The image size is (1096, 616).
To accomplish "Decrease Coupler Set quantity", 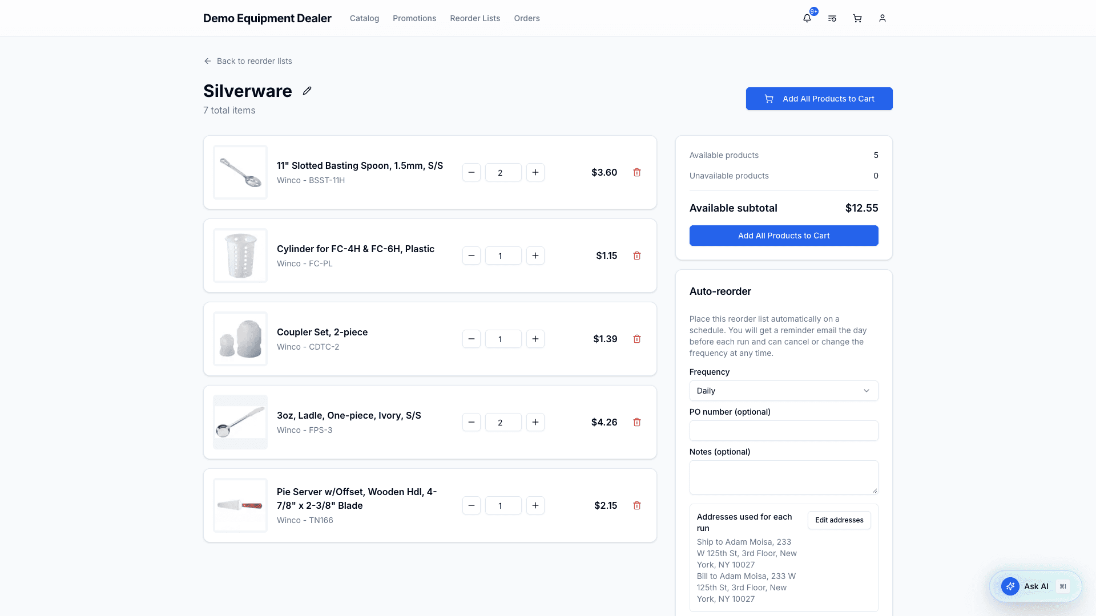I will pyautogui.click(x=472, y=339).
